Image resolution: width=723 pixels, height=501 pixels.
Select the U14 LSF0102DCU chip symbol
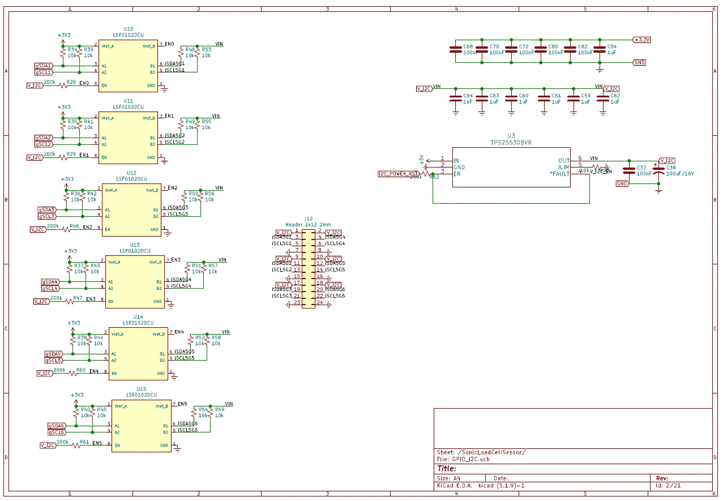(139, 353)
